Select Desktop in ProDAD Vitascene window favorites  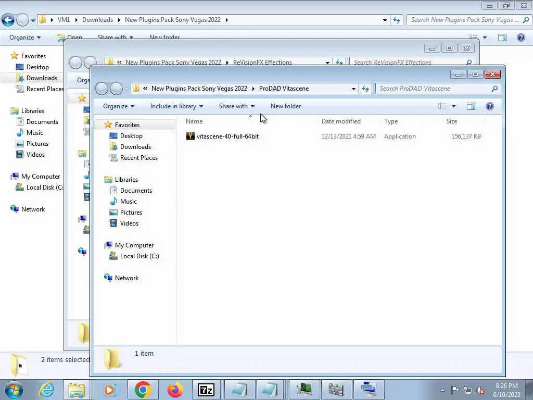coord(131,136)
